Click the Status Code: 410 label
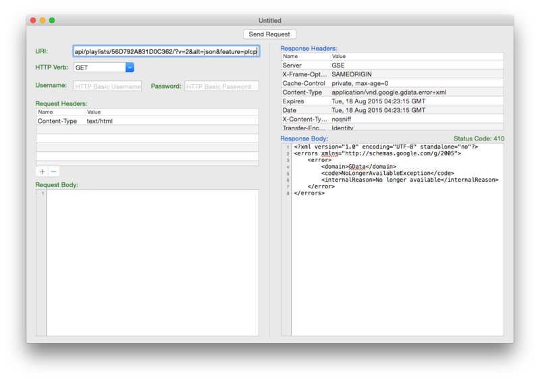This screenshot has height=381, width=540. [479, 138]
